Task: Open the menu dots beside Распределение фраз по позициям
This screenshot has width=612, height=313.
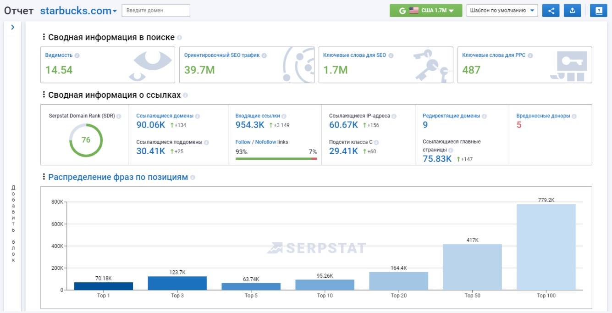Action: click(x=44, y=177)
